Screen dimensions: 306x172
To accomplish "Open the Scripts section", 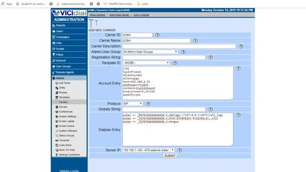I will (x=69, y=49).
